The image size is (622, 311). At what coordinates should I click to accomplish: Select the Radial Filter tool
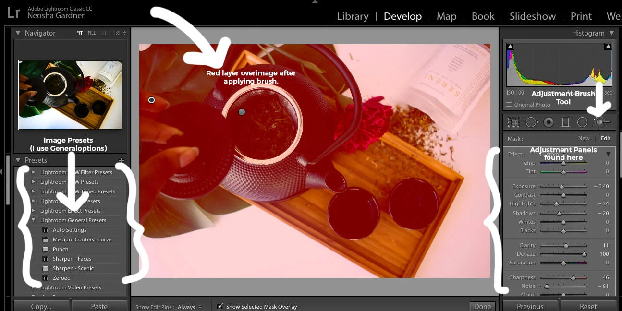(x=582, y=122)
